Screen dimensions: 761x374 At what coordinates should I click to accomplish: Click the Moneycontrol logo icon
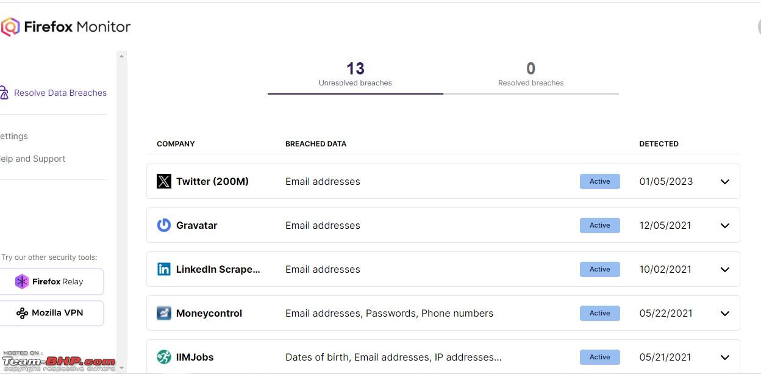click(164, 313)
